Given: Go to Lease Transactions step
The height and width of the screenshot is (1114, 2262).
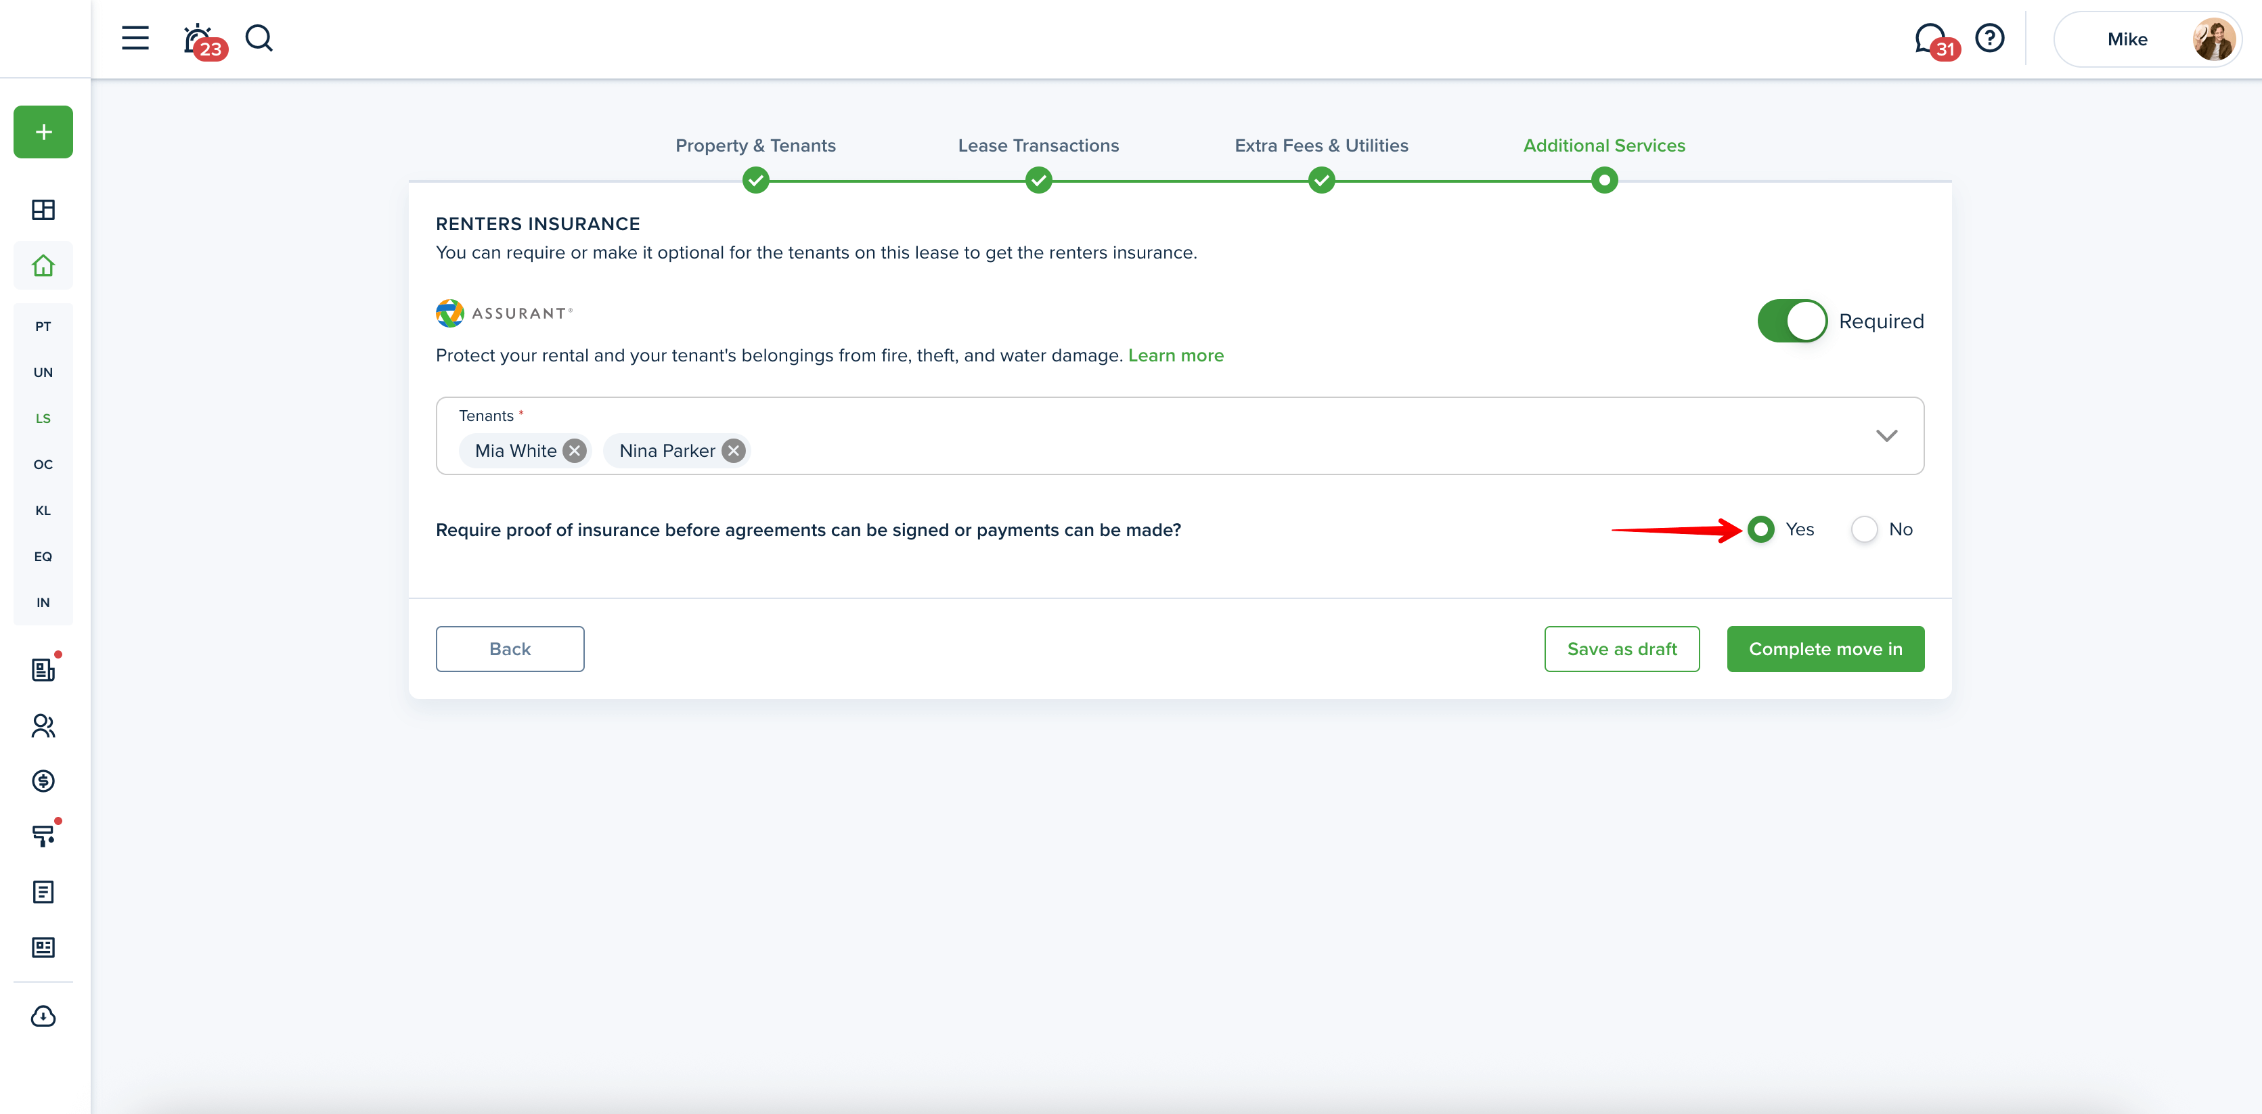Looking at the screenshot, I should [1038, 146].
